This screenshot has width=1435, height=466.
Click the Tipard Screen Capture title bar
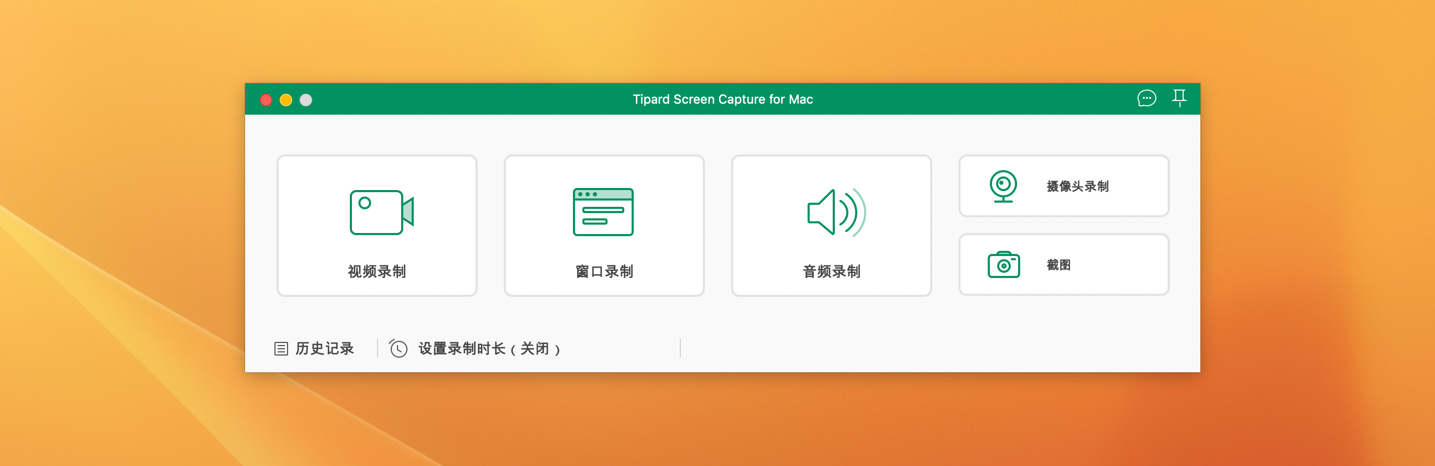coord(722,99)
